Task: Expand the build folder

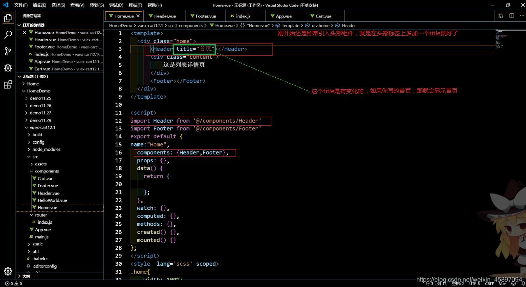Action: coord(60,135)
